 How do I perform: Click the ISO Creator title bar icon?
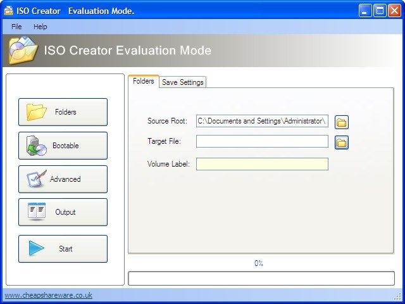(8, 10)
